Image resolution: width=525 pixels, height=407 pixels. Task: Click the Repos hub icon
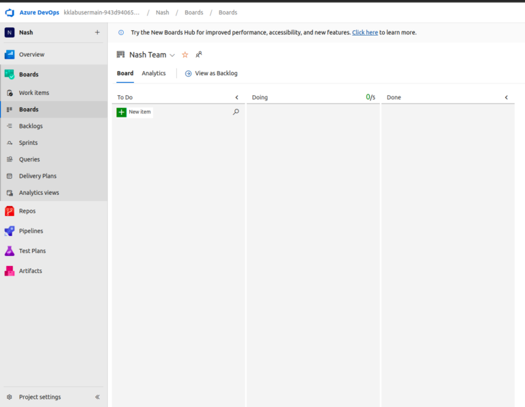click(x=10, y=211)
